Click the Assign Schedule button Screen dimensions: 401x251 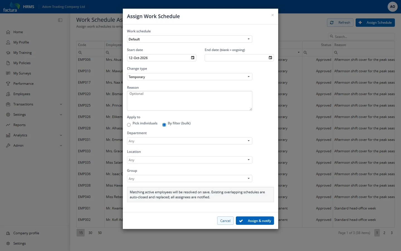(x=375, y=23)
